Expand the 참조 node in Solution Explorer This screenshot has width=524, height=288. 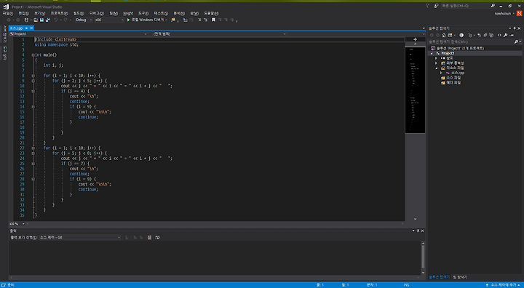pos(436,58)
